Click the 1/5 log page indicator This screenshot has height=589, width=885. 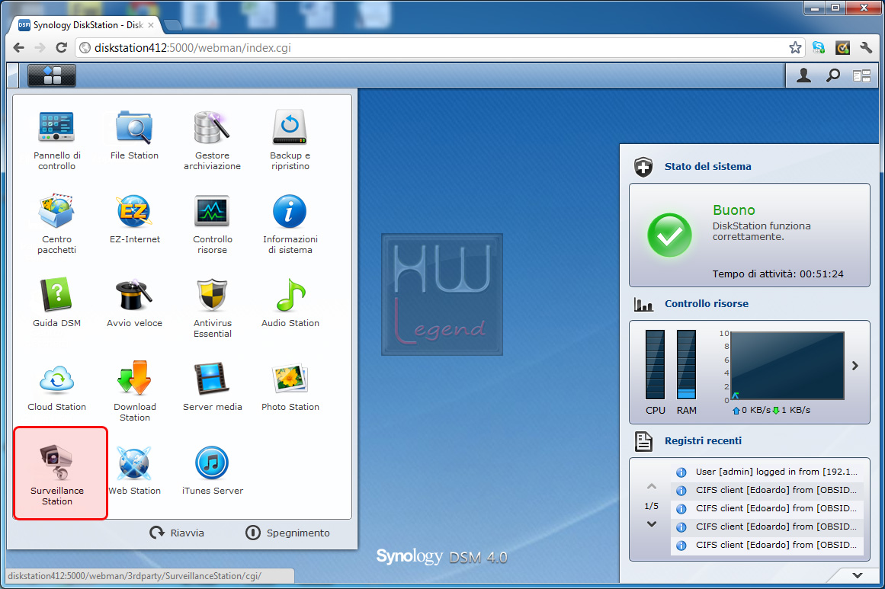[651, 506]
